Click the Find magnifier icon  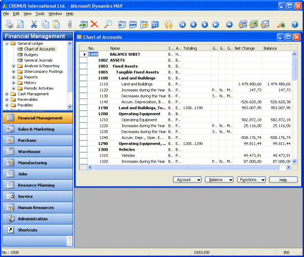[x=108, y=24]
